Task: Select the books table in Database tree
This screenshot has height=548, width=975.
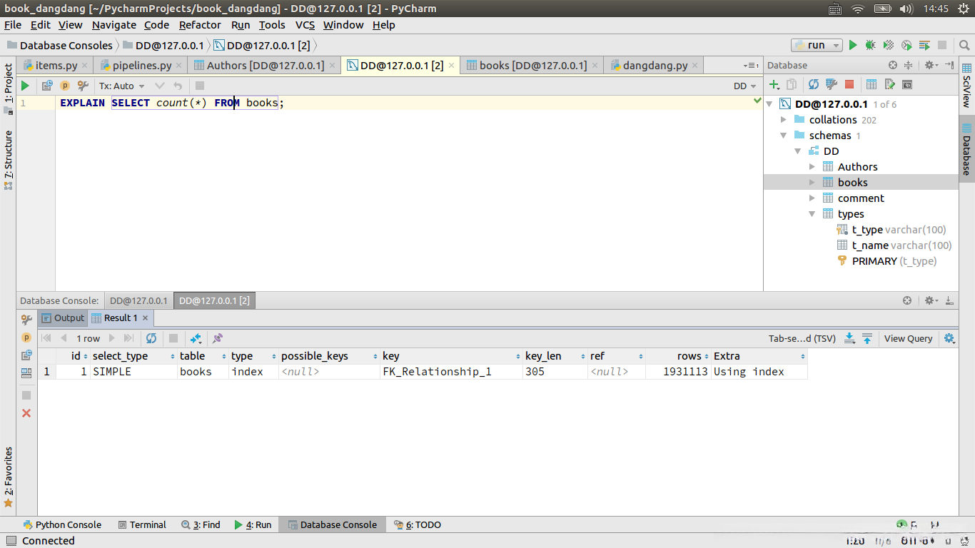Action: pyautogui.click(x=853, y=183)
